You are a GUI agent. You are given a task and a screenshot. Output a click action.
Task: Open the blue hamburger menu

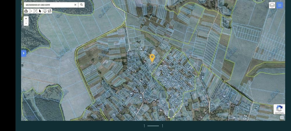(x=280, y=5)
